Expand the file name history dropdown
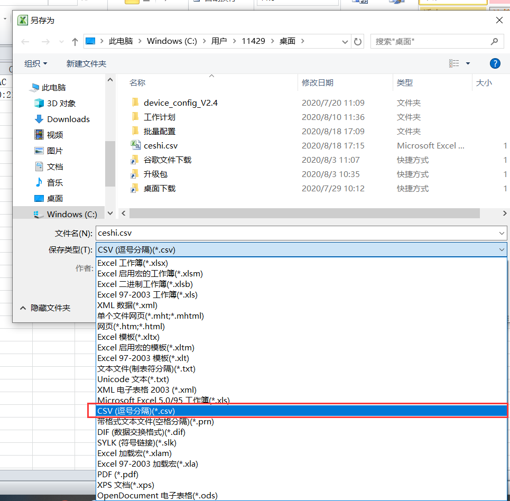The width and height of the screenshot is (510, 501). tap(501, 233)
